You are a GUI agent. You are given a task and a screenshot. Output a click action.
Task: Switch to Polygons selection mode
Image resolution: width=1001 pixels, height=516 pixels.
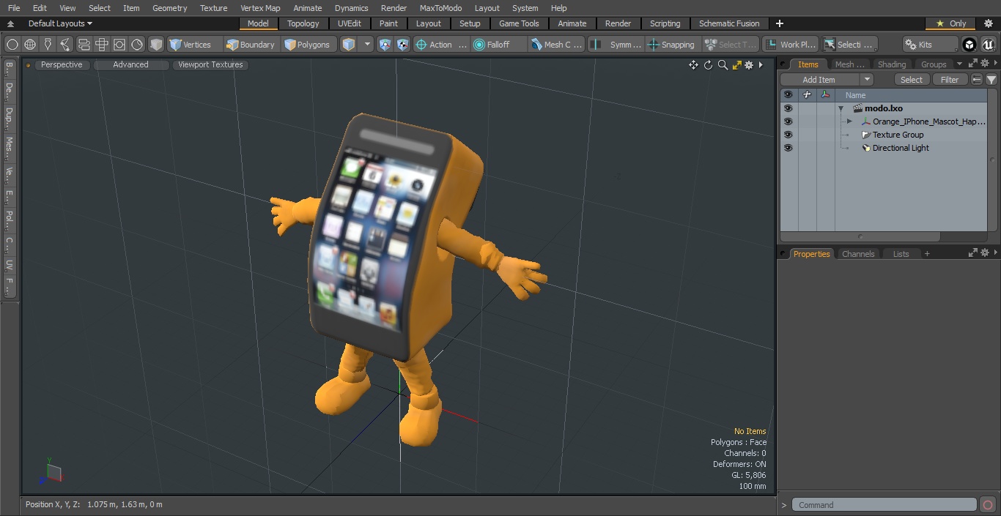pyautogui.click(x=309, y=45)
